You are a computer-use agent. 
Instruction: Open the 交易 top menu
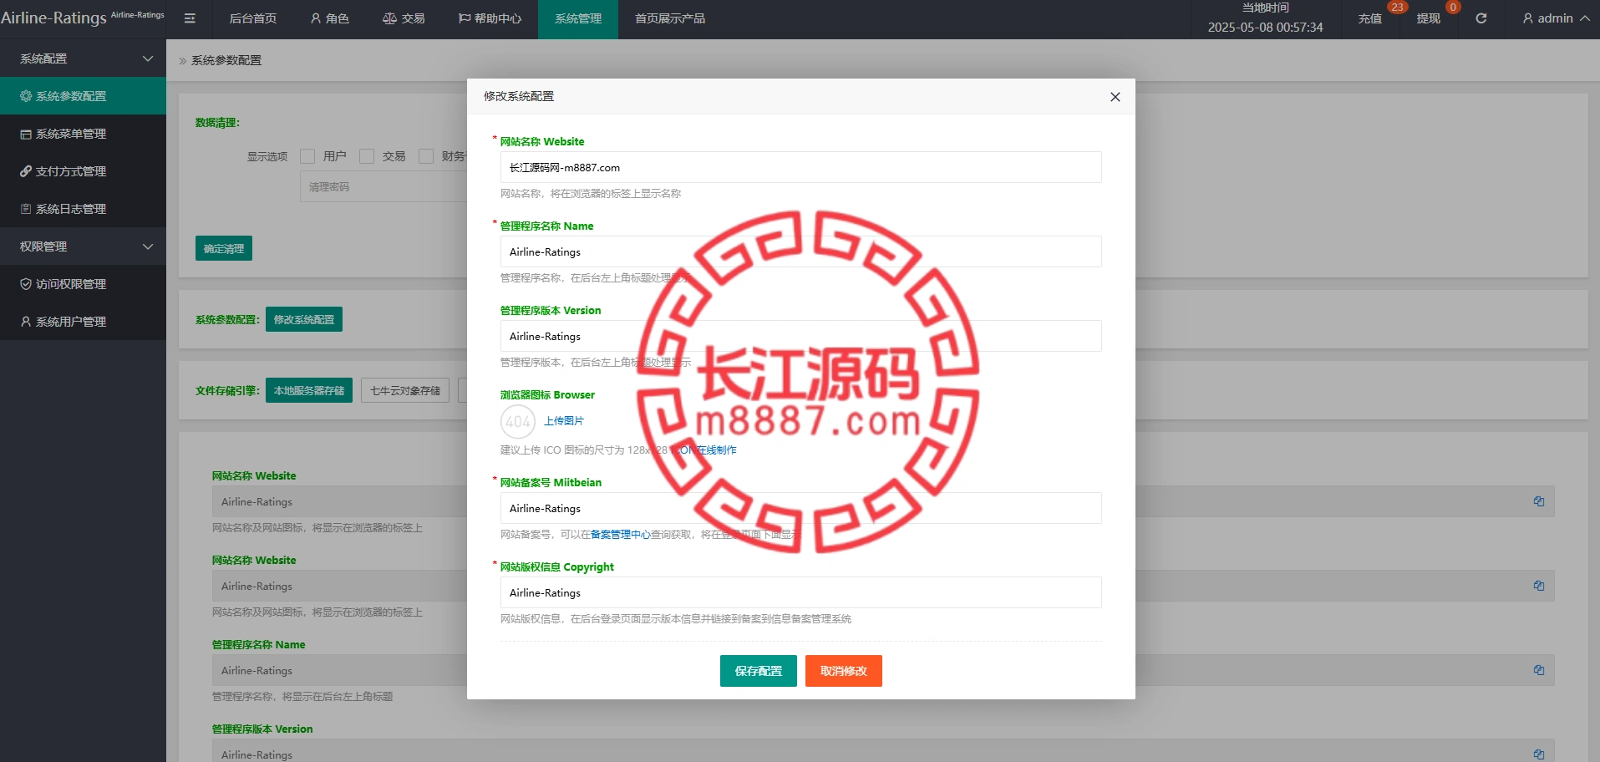404,18
